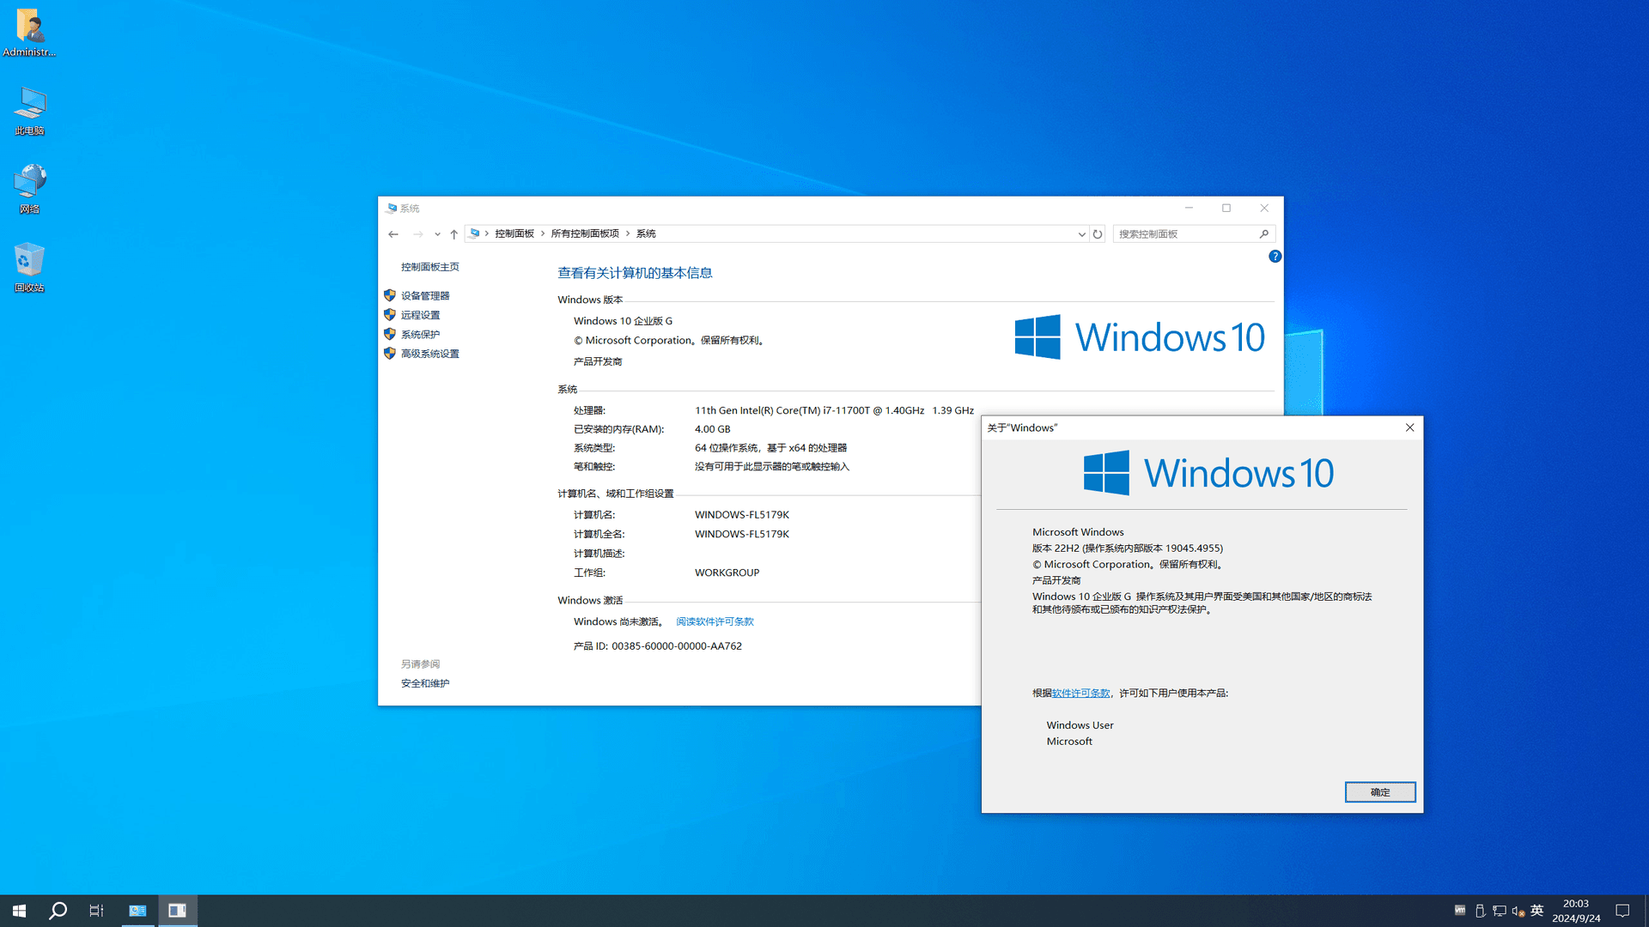Click the product ID 00385-60000-00000-AA762
The width and height of the screenshot is (1649, 927).
click(677, 646)
